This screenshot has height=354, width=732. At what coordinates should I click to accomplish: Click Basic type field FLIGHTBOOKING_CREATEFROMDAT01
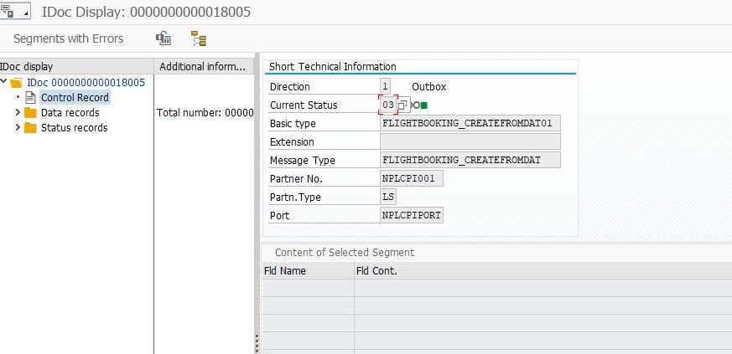(x=470, y=123)
